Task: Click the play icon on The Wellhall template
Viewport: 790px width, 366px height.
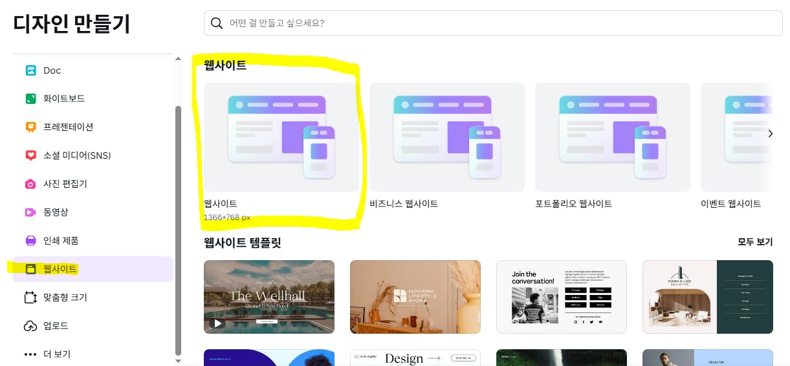Action: (217, 323)
